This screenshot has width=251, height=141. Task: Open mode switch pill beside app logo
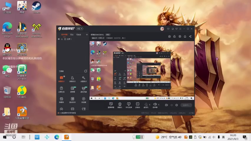80,29
